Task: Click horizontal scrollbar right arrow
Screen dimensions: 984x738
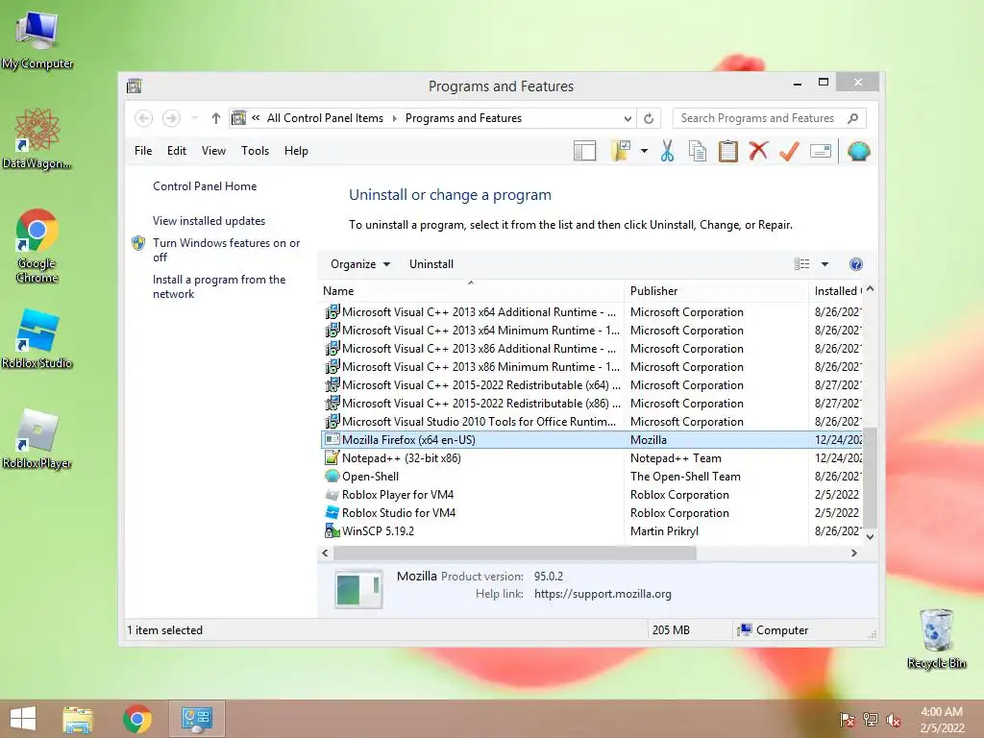Action: pyautogui.click(x=853, y=553)
